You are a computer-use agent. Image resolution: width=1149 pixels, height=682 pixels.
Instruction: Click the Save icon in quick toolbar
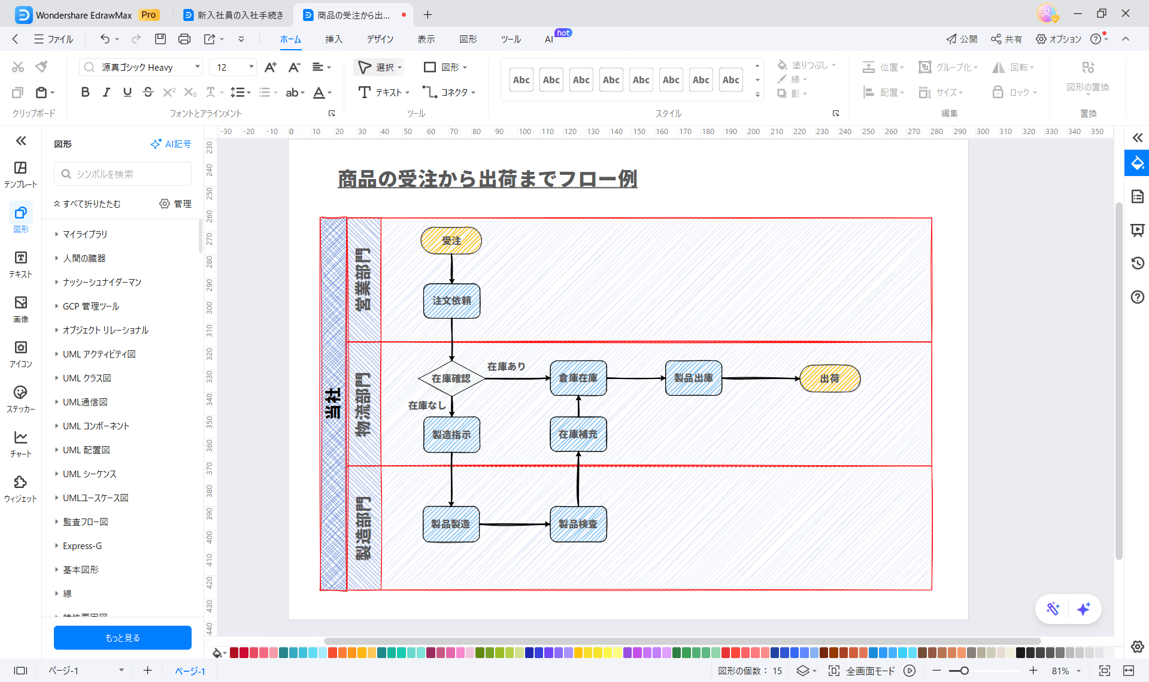tap(160, 39)
